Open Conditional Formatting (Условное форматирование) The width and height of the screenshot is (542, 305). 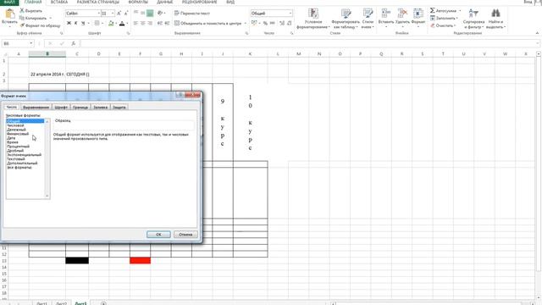point(313,19)
